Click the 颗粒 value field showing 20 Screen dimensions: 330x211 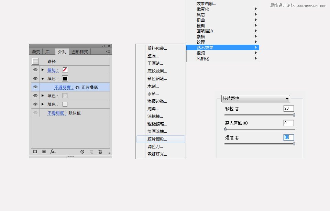tap(288, 108)
